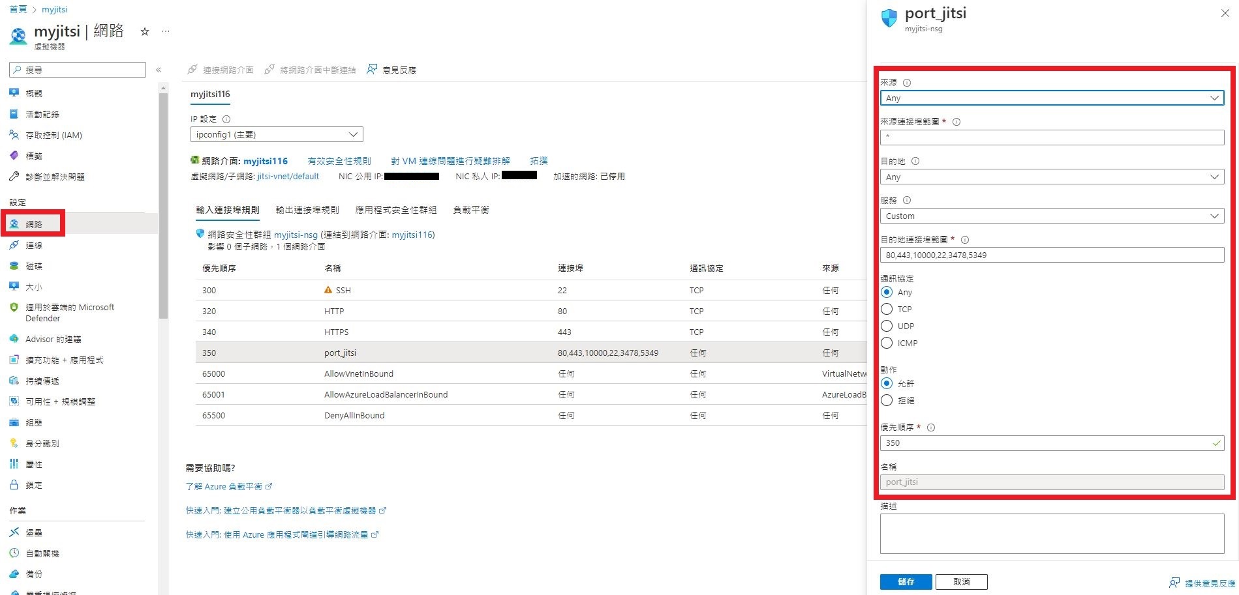
Task: Open 擴充功能 + 應用程式 item
Action: coord(64,360)
